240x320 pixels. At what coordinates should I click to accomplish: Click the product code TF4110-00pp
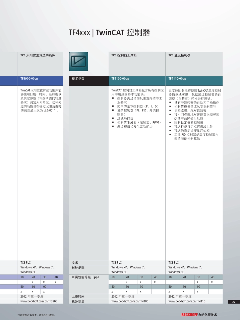[177, 79]
